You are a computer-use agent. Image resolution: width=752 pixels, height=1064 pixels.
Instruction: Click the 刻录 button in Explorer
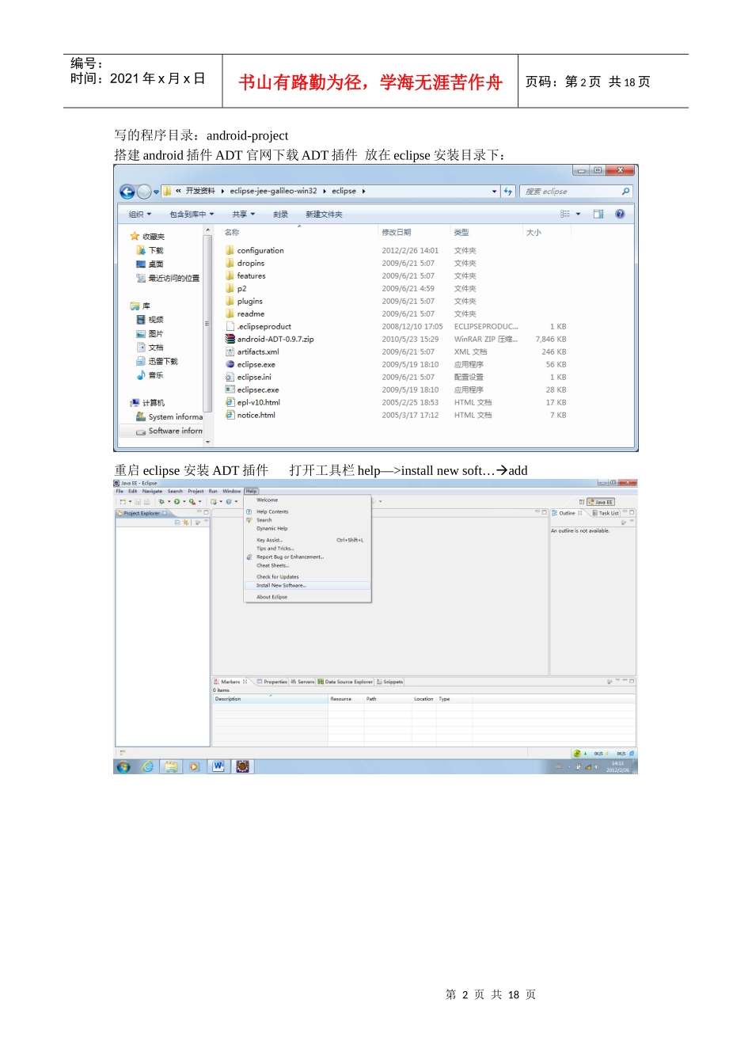click(280, 215)
